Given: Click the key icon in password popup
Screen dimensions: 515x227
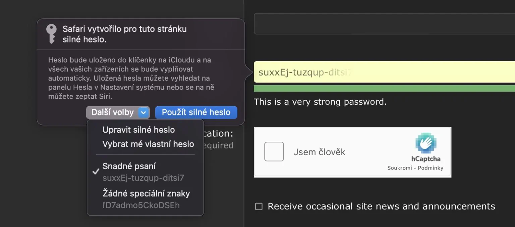Looking at the screenshot, I should tap(51, 34).
